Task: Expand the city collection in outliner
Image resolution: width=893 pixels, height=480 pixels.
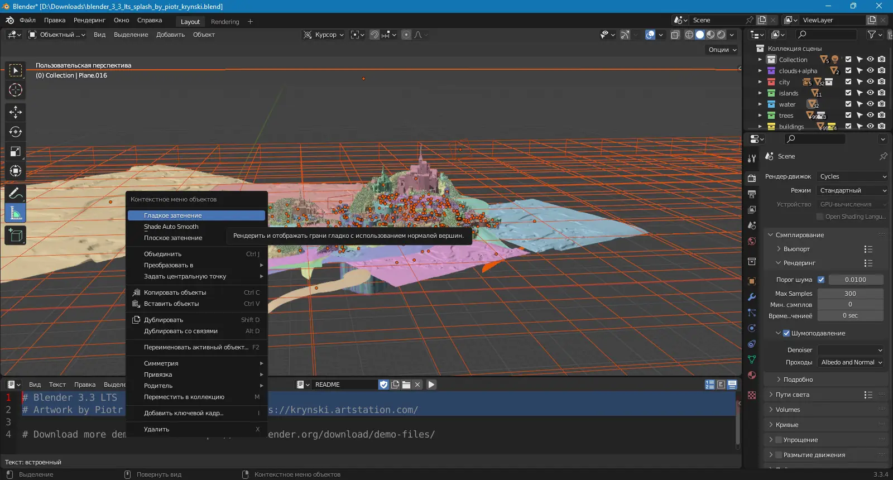Action: click(760, 82)
